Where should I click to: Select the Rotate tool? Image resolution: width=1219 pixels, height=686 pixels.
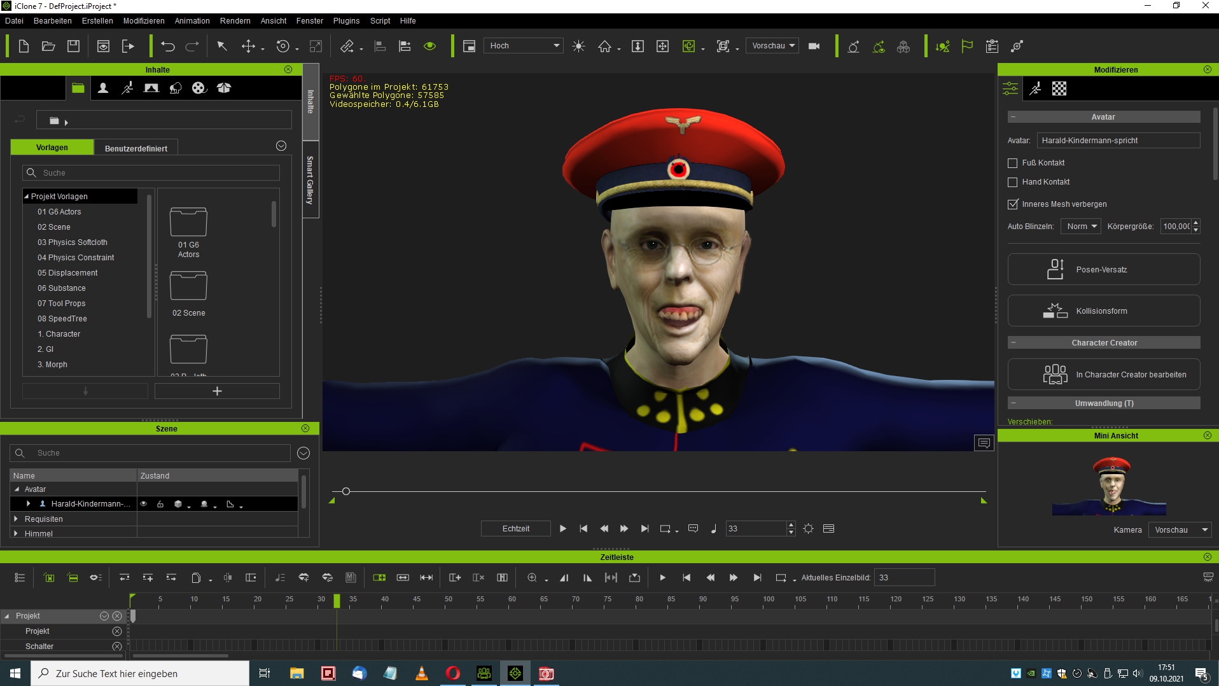pyautogui.click(x=283, y=46)
